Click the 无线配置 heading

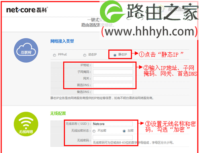(x=58, y=113)
